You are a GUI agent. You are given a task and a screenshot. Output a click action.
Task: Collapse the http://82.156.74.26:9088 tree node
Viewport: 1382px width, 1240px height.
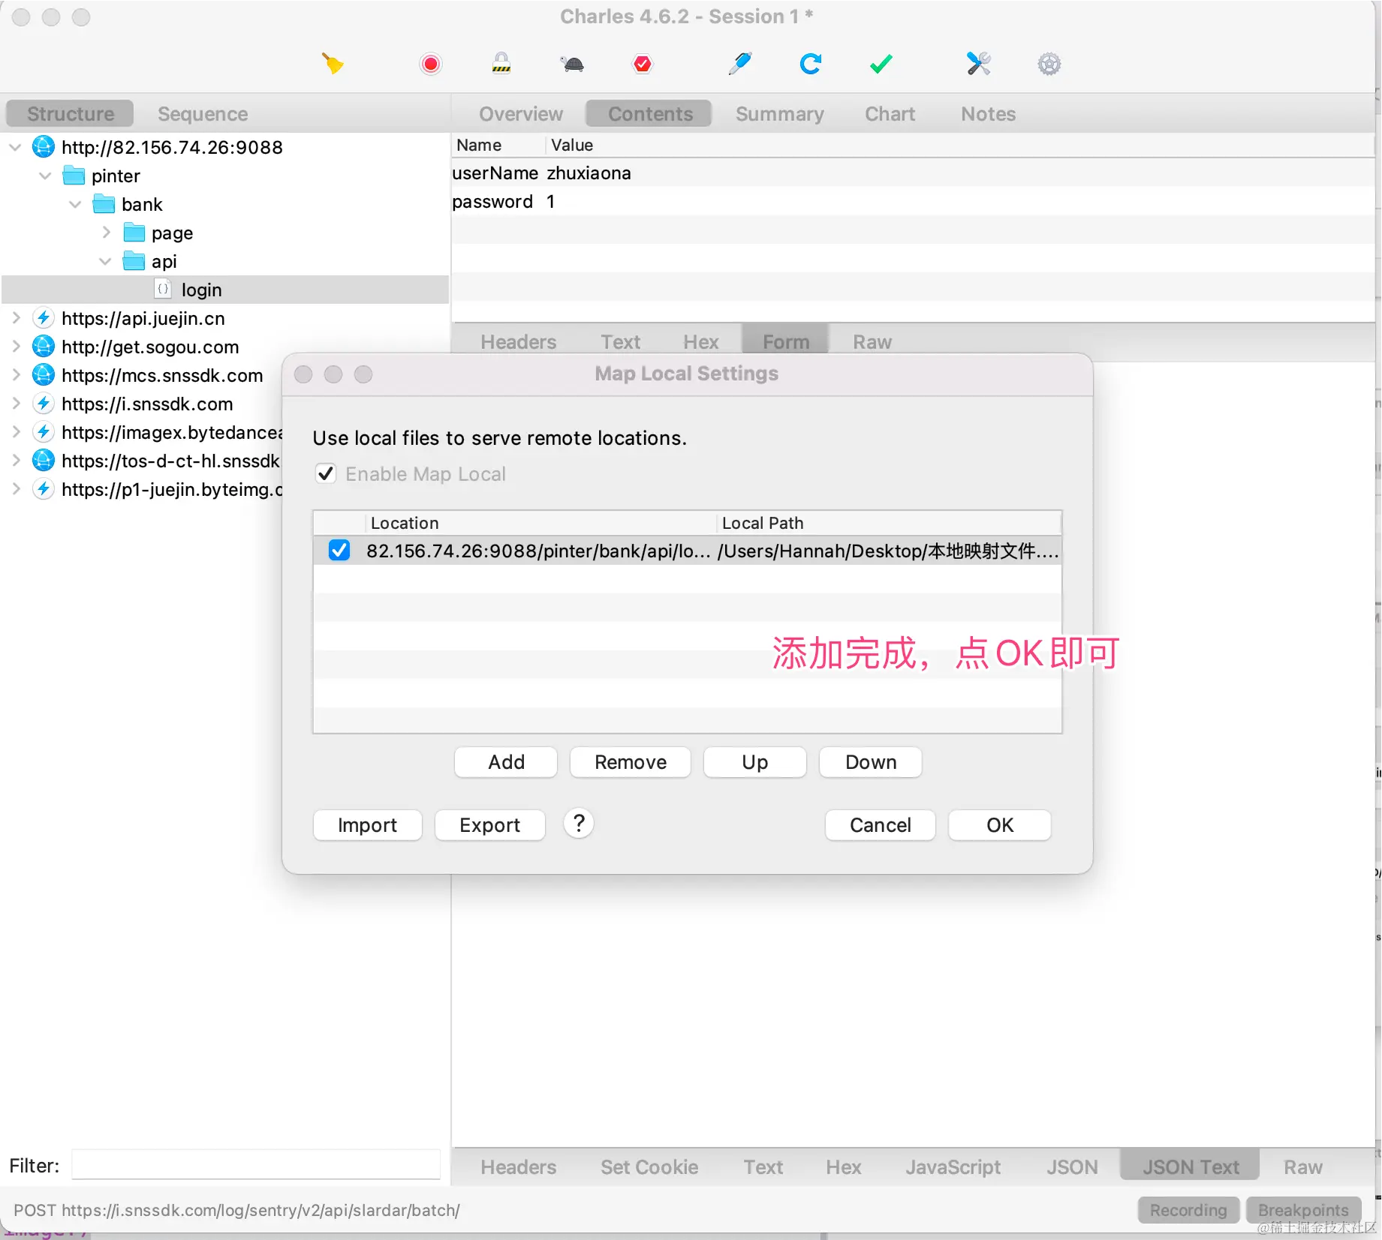(15, 147)
